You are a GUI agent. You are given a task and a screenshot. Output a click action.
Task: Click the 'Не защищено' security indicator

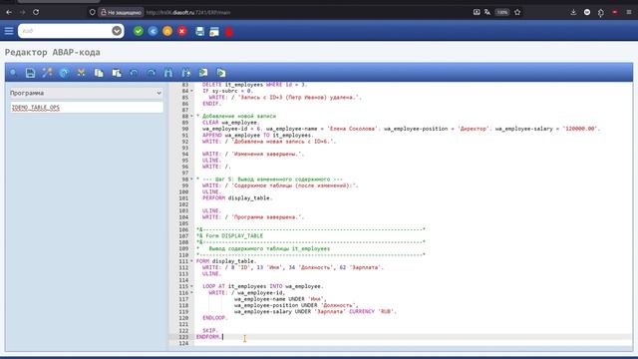[122, 13]
